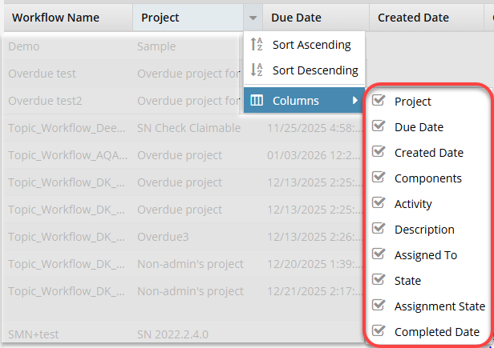The width and height of the screenshot is (494, 348).
Task: Uncheck the State column checkbox
Action: (379, 281)
